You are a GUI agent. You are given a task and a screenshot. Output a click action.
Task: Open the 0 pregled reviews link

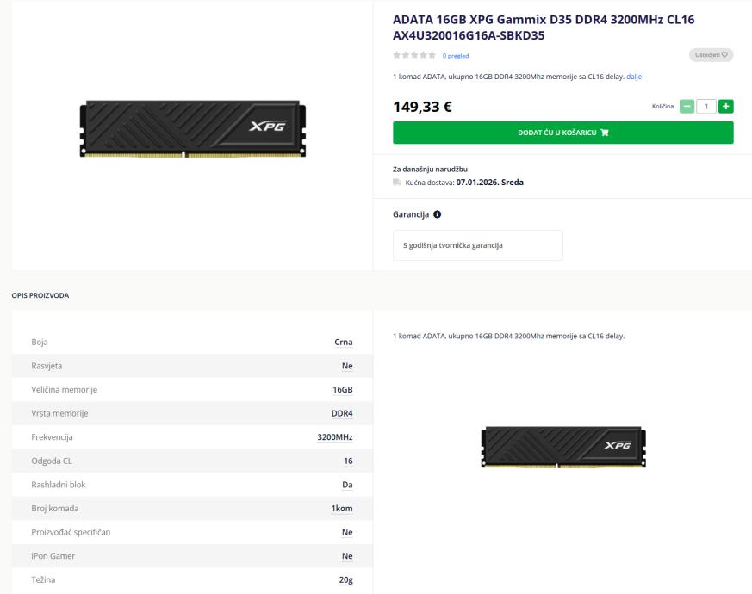456,56
